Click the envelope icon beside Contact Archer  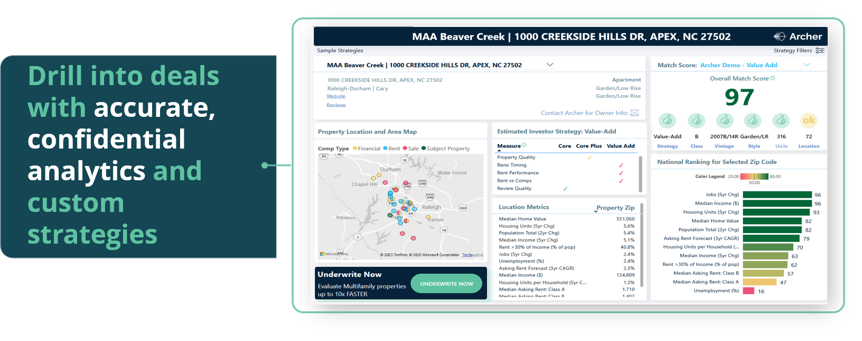(x=635, y=113)
